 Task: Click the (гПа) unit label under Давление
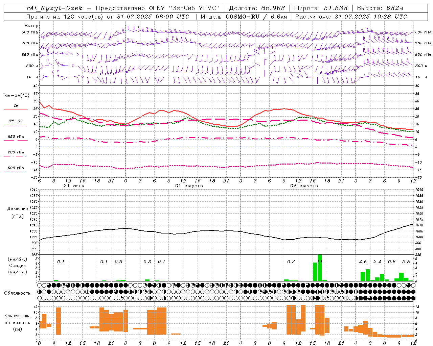18,217
